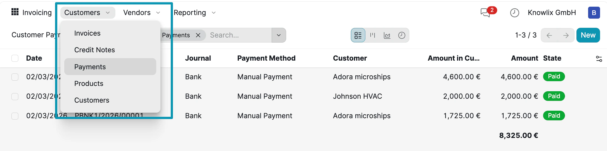This screenshot has width=607, height=151.
Task: Switch to list view
Action: tap(358, 35)
